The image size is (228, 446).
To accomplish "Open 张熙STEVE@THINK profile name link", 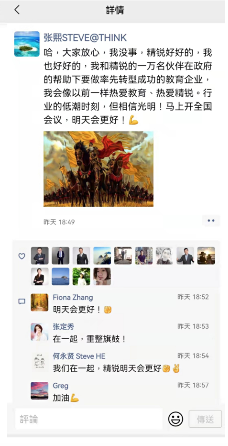I will 85,38.
